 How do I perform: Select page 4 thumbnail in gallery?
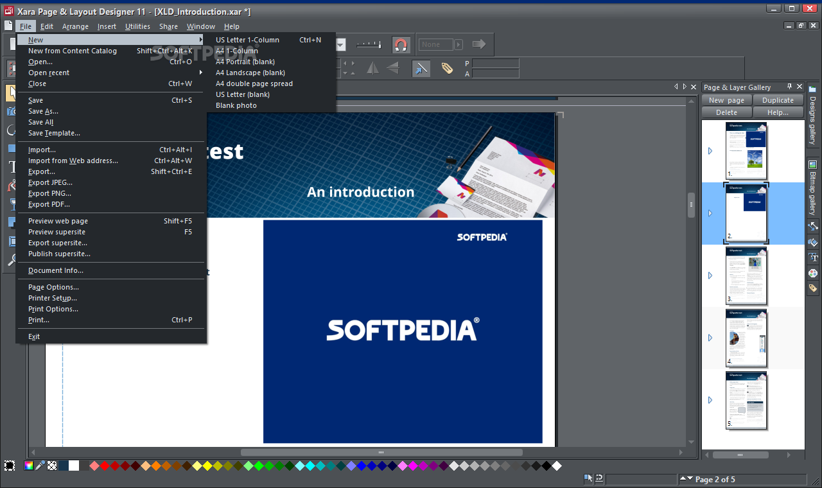click(746, 338)
